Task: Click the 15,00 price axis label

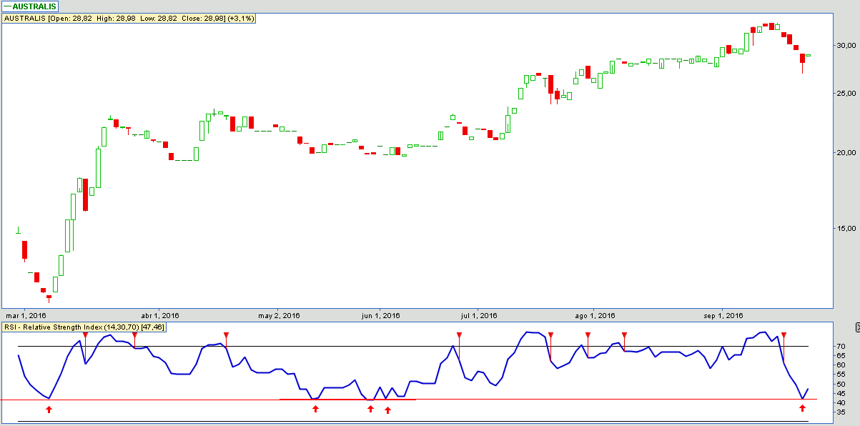Action: pyautogui.click(x=846, y=229)
